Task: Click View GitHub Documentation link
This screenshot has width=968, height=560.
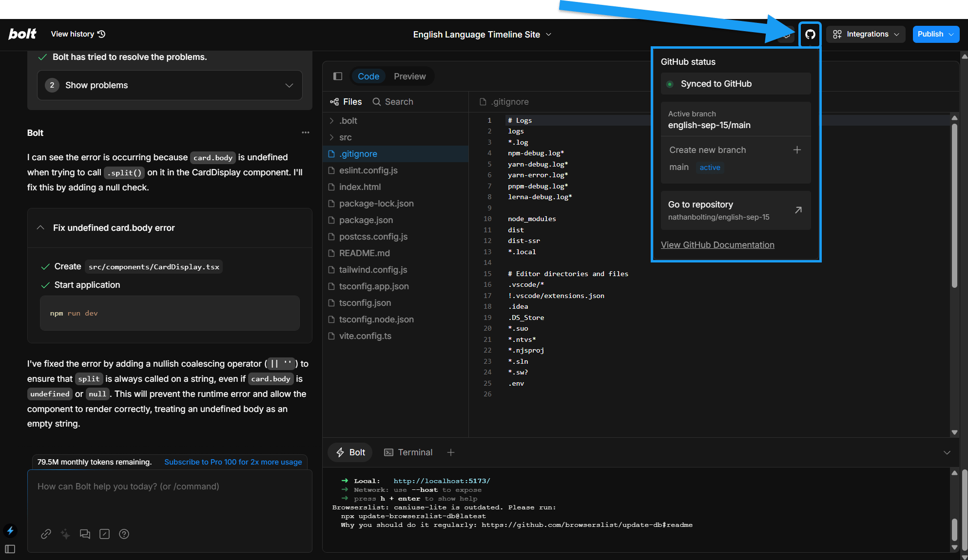Action: tap(717, 245)
